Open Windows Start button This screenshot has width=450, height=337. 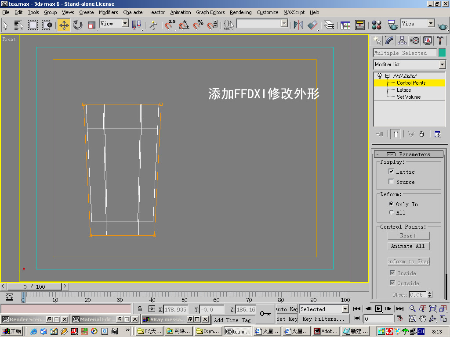coord(12,331)
